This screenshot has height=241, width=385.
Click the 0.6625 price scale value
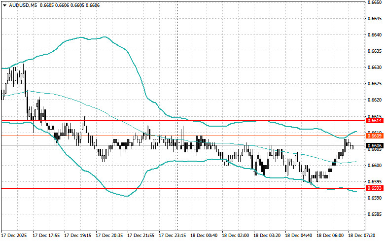[x=375, y=84]
